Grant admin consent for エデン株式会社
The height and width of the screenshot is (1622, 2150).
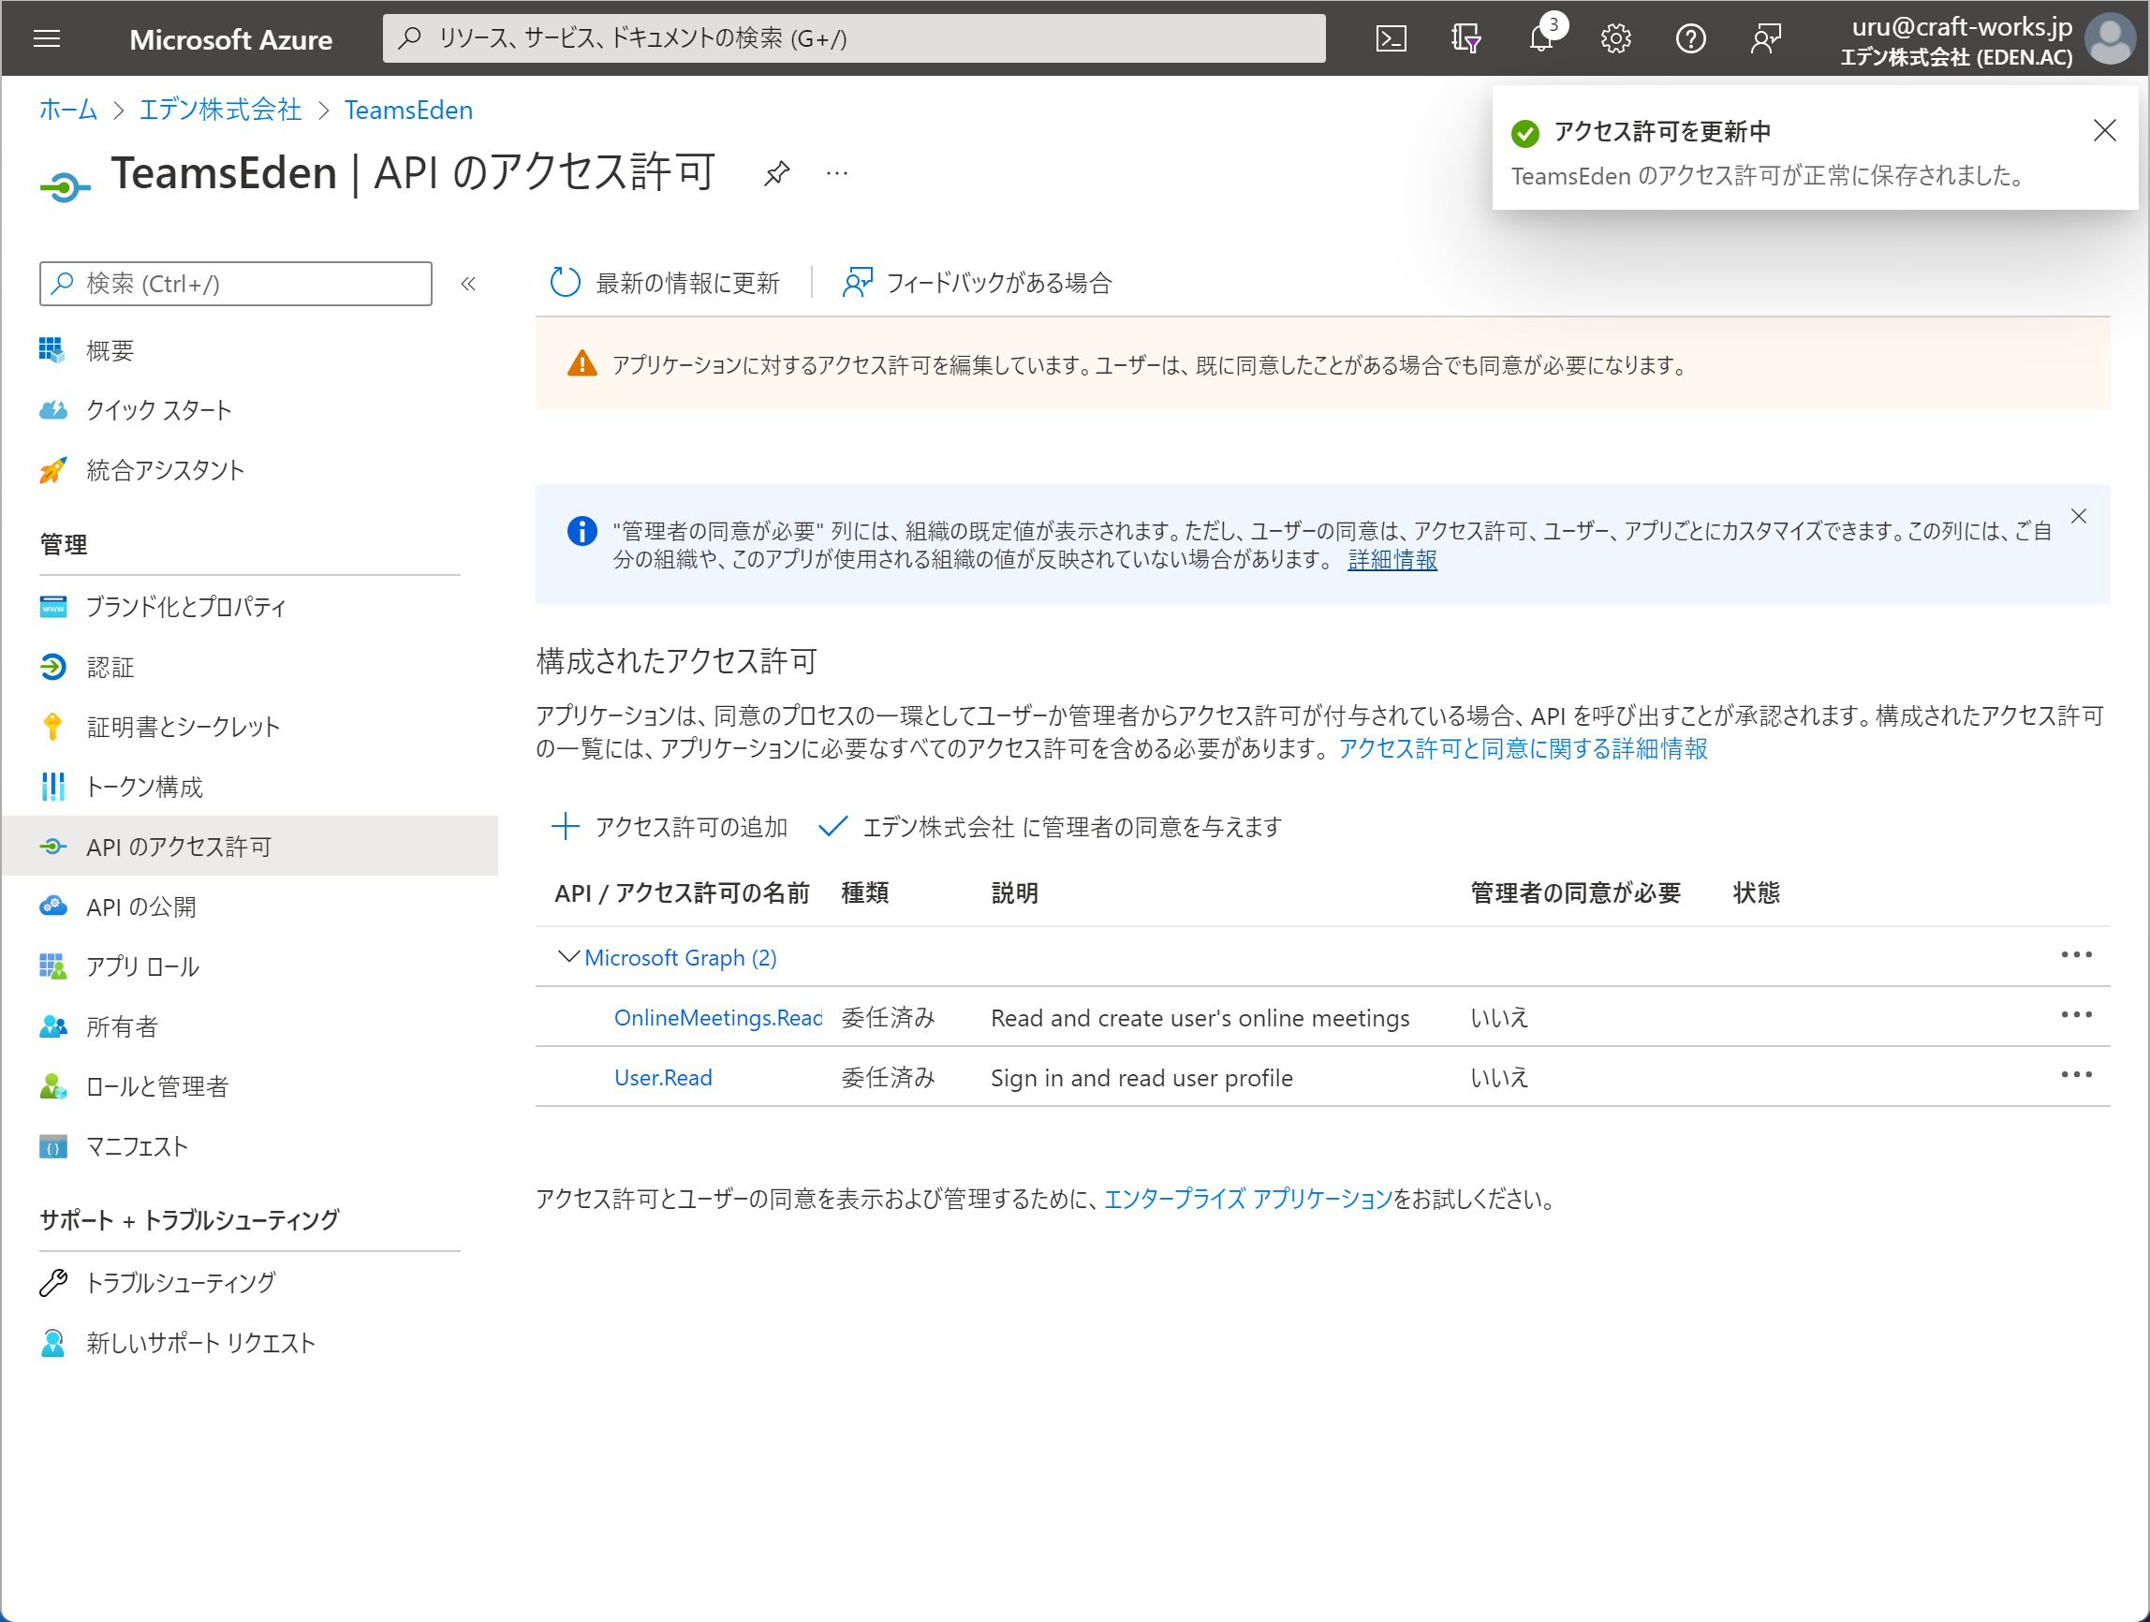tap(1050, 827)
